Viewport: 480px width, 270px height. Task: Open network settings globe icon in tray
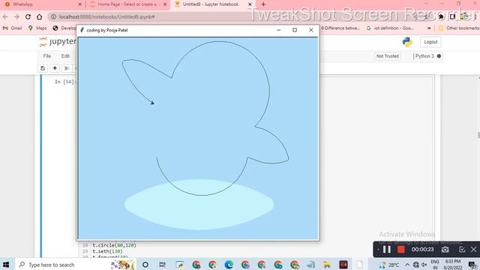[x=416, y=265]
